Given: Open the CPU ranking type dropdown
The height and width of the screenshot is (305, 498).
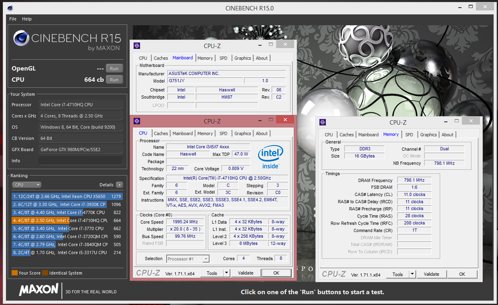Looking at the screenshot, I should click(27, 185).
